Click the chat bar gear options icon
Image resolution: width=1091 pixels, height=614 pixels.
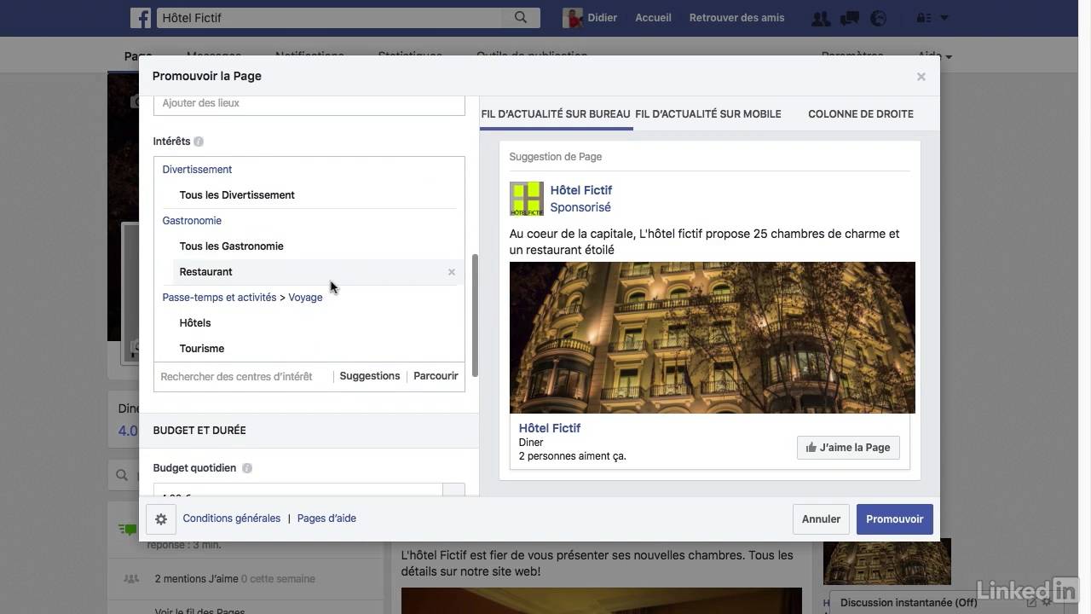pos(1047,602)
